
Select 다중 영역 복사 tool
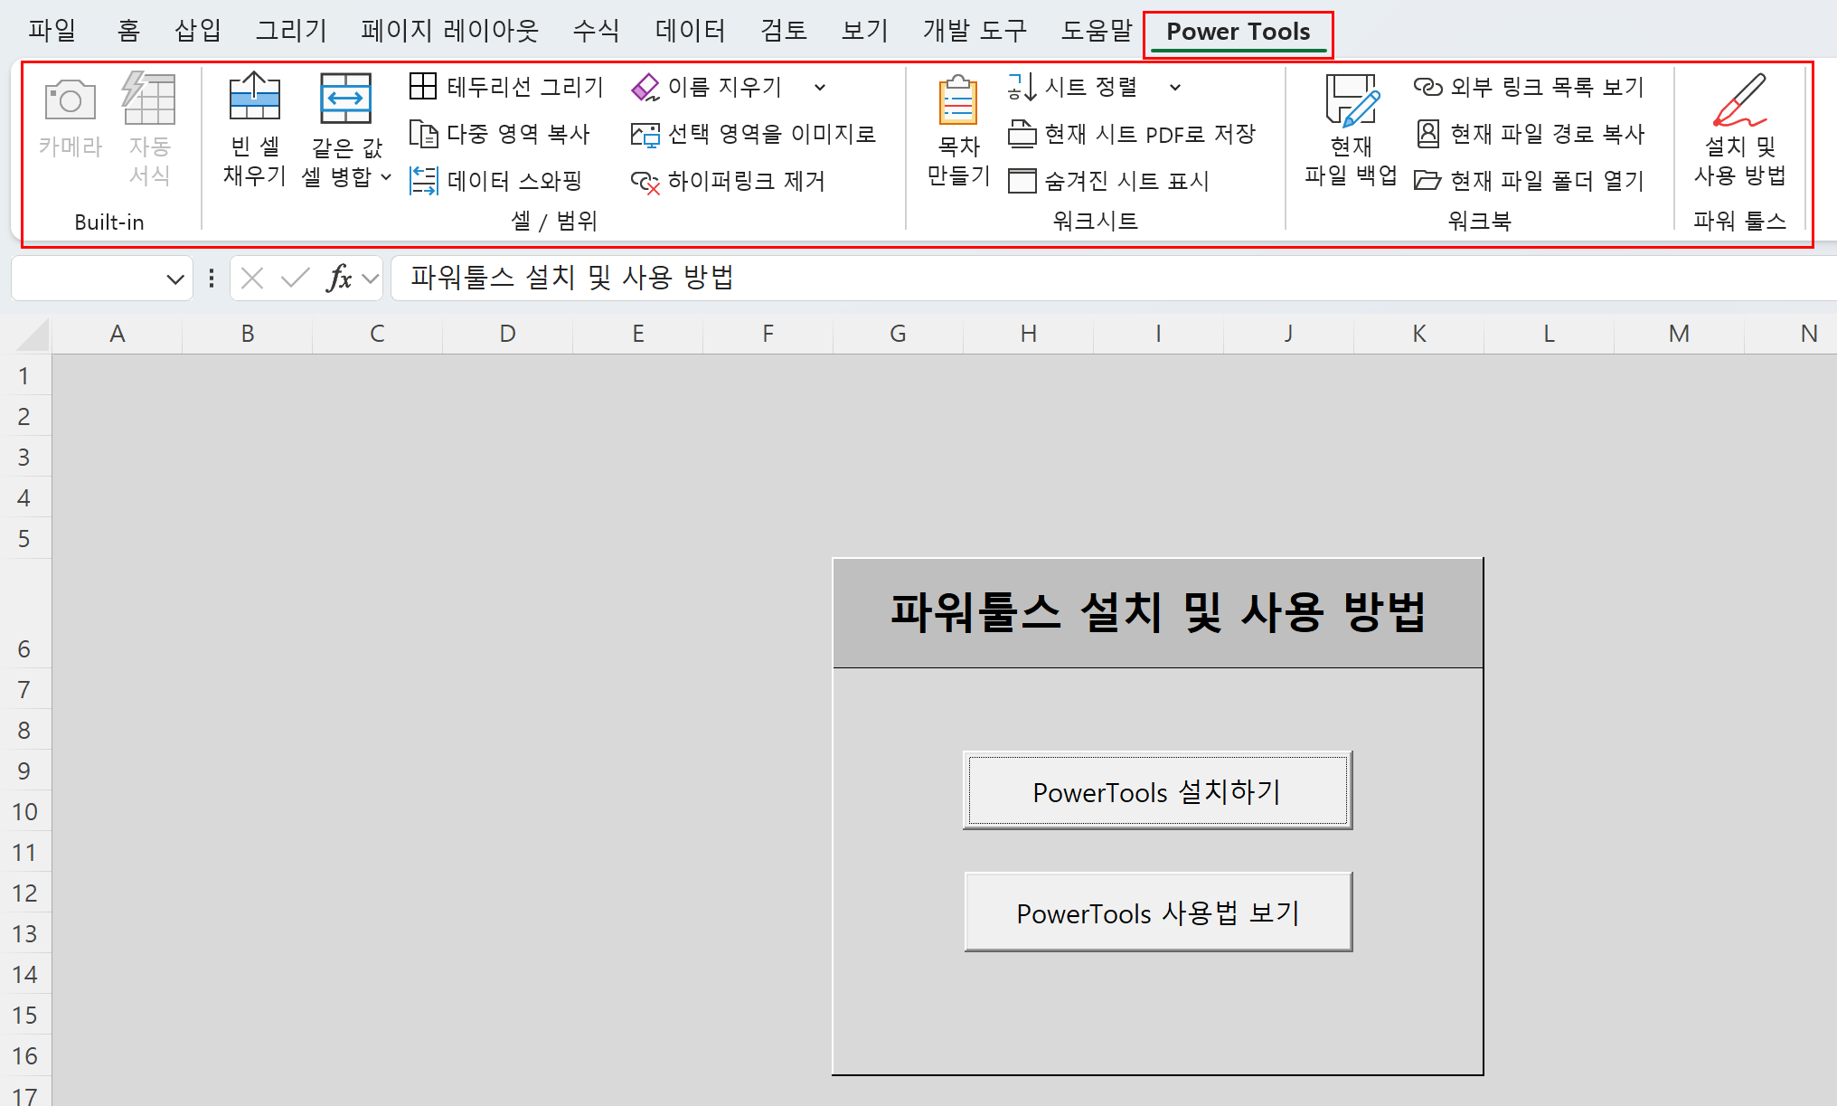point(500,134)
